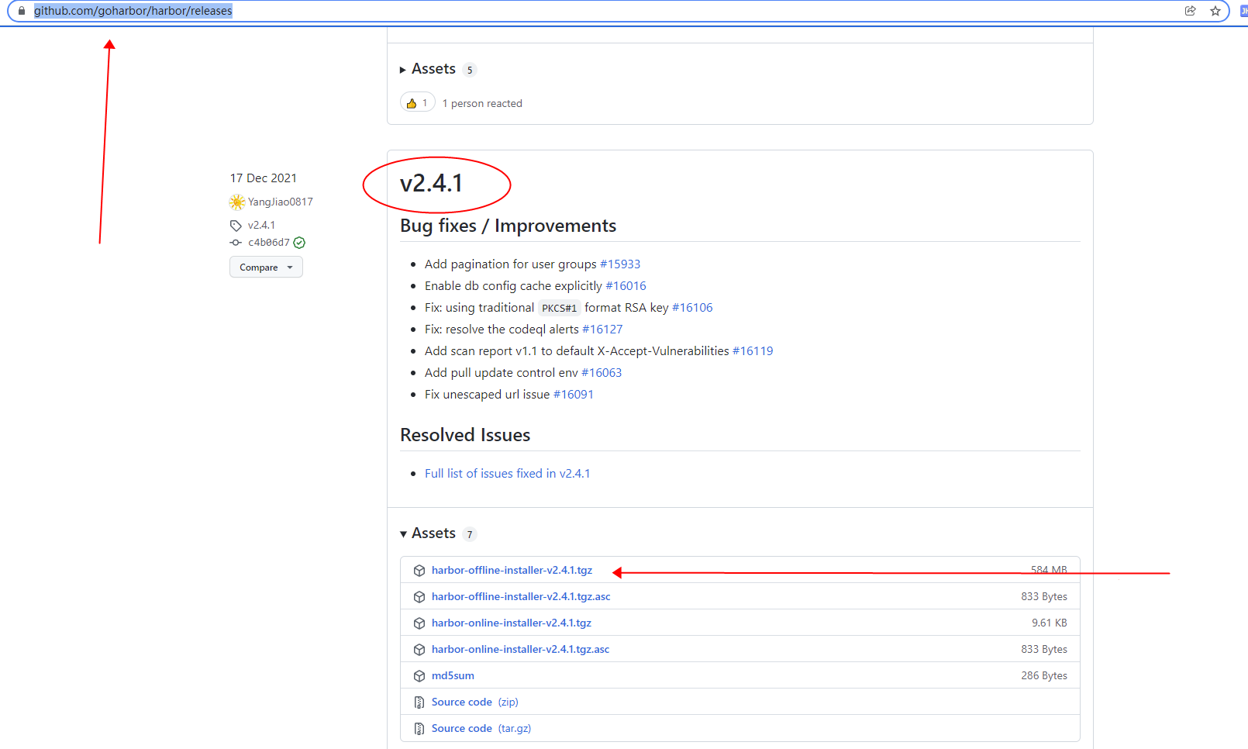Screen dimensions: 1248x749
Task: Open pull request #16106
Action: click(692, 308)
